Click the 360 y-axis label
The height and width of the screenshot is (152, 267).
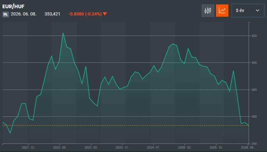(x=254, y=116)
